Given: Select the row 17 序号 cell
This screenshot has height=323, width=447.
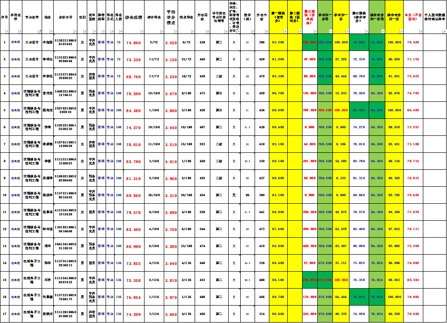Looking at the screenshot, I should 4,315.
